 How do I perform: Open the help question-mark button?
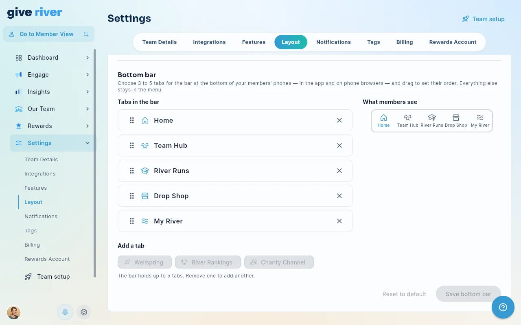point(503,307)
